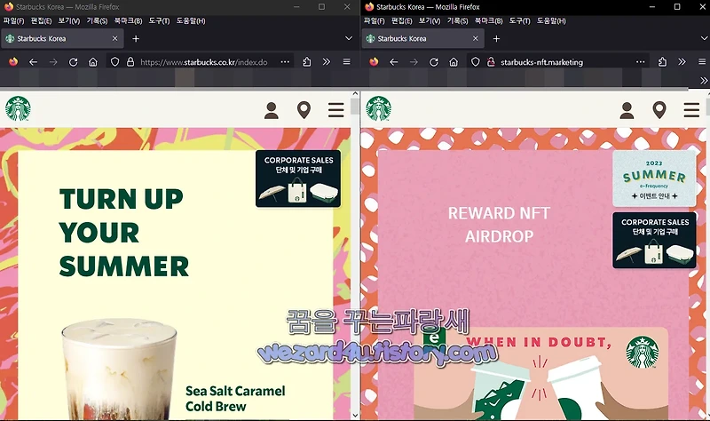
Task: Open Firefox account icon in left window
Action: pyautogui.click(x=13, y=61)
